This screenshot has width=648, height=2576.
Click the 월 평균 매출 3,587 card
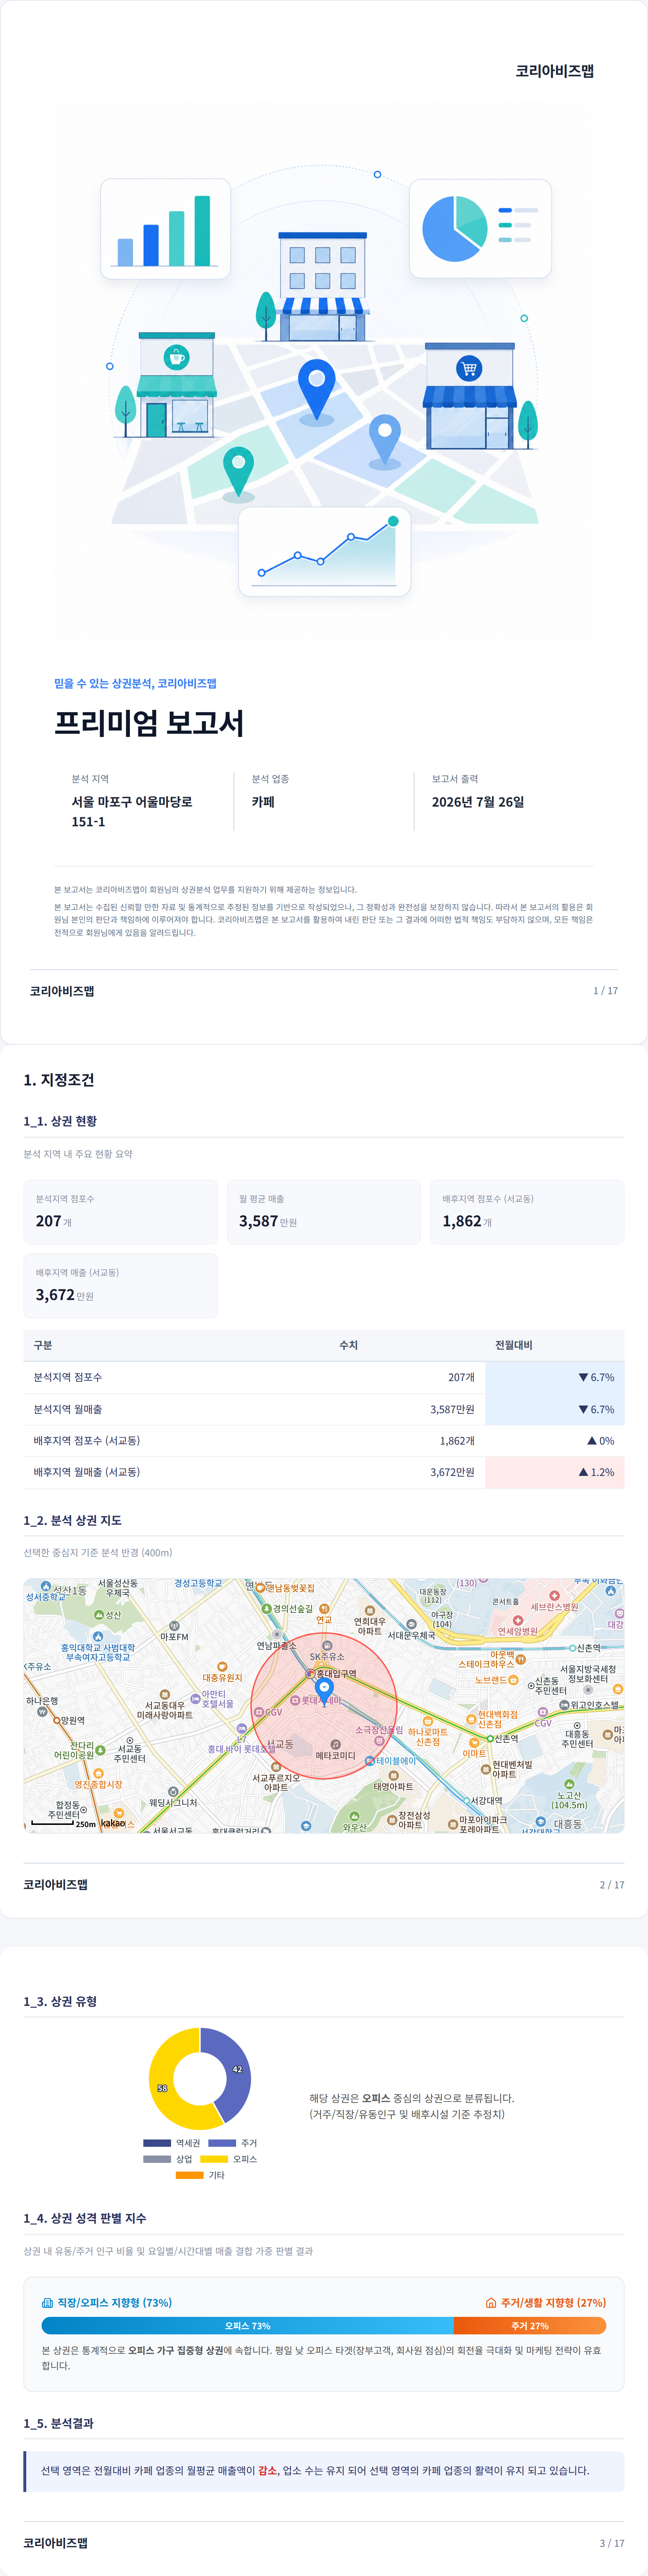(x=324, y=1212)
